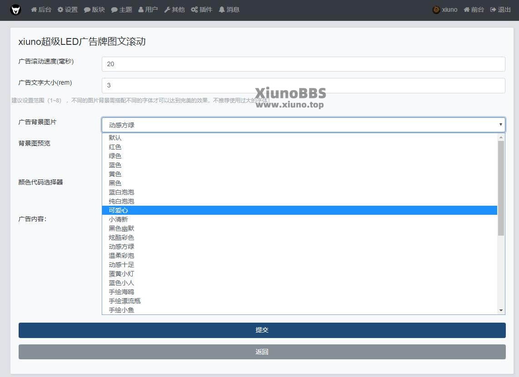Choose 纯白泡泡 background option
The width and height of the screenshot is (519, 377).
pyautogui.click(x=300, y=201)
